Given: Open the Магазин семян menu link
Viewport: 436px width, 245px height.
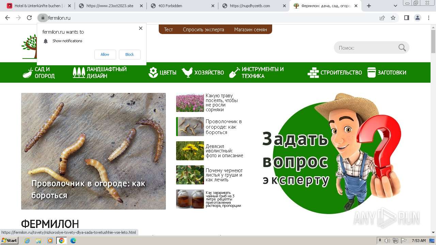Looking at the screenshot, I should (x=251, y=30).
